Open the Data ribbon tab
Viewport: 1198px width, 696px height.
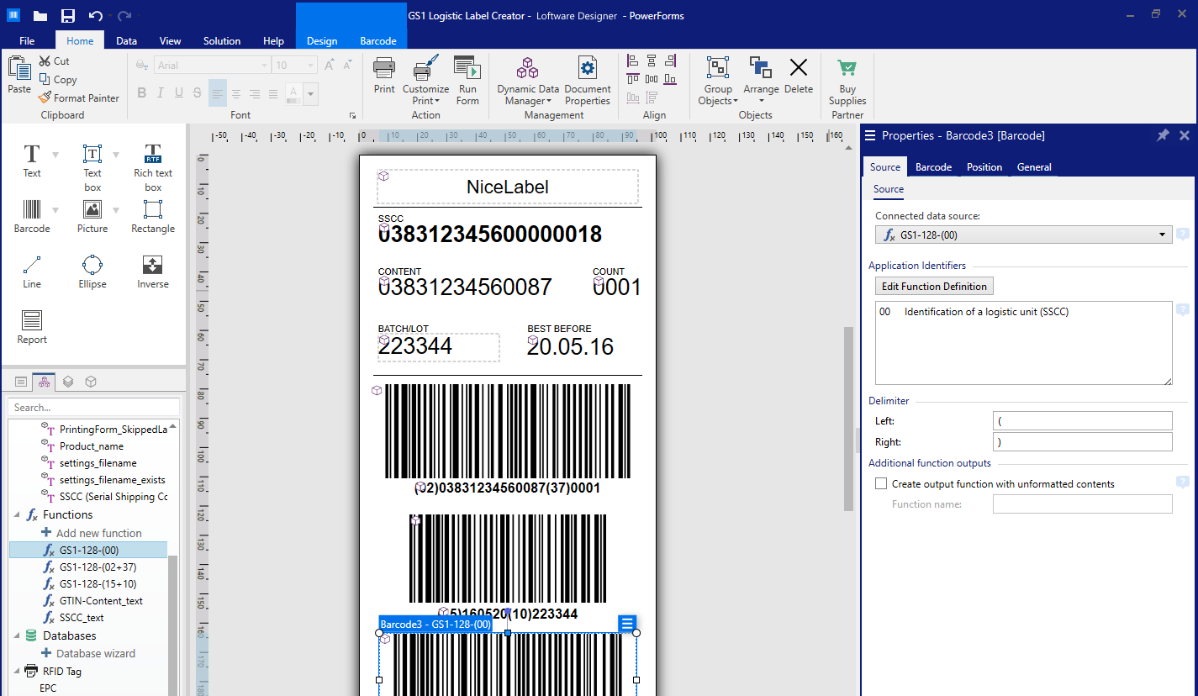coord(126,40)
